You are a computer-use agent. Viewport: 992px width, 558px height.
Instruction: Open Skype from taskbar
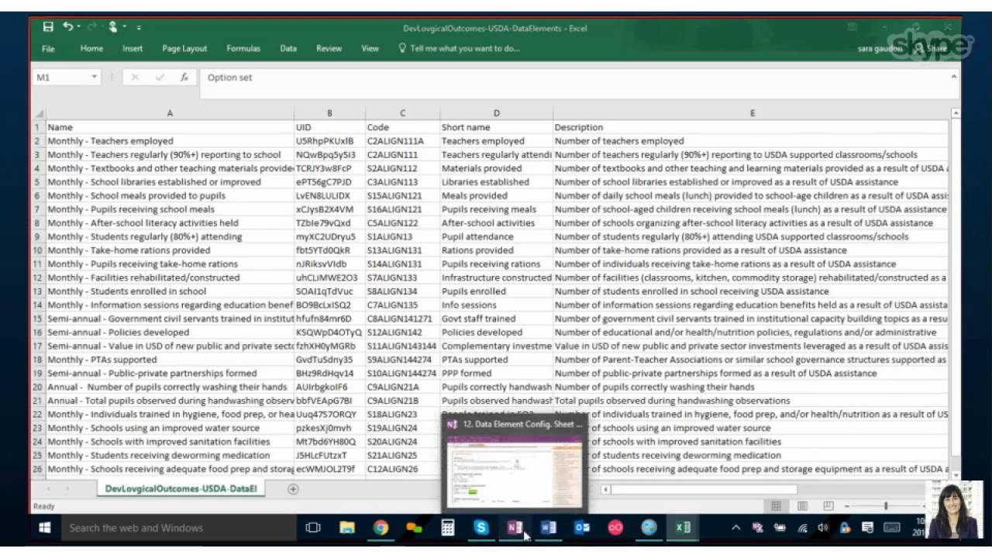point(481,528)
